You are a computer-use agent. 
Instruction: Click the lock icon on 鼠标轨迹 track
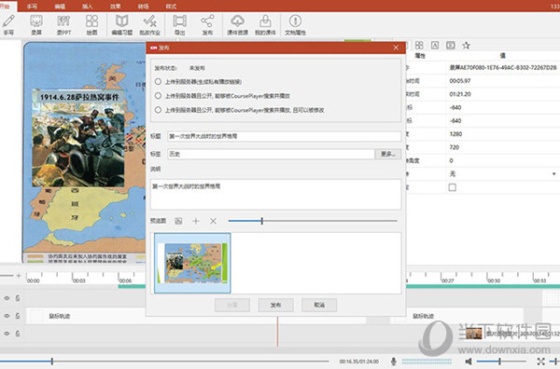click(x=18, y=316)
